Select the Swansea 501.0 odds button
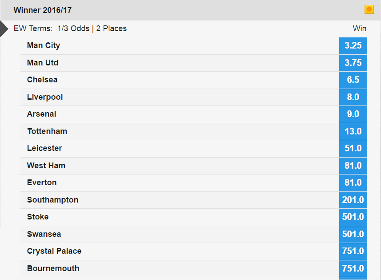 (x=353, y=235)
